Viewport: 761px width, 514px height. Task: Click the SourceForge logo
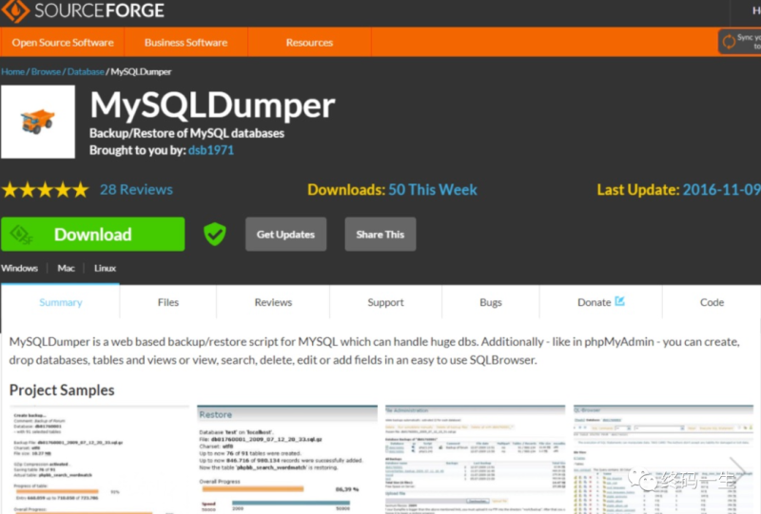83,10
